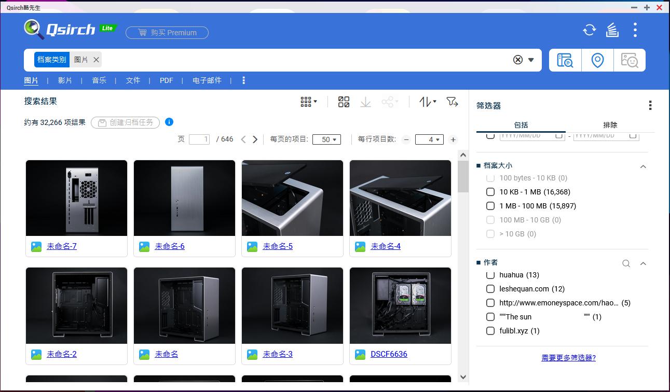Open the DSCF6636 image thumbnail
Screen dimensions: 670x392
(400, 305)
